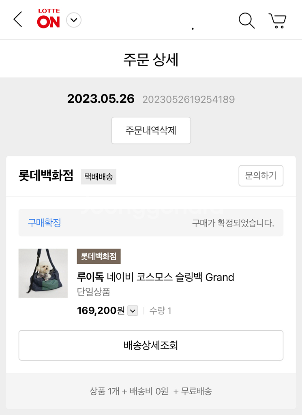Tap the brown 롯데백화점 product badge
302x415 pixels.
[99, 256]
